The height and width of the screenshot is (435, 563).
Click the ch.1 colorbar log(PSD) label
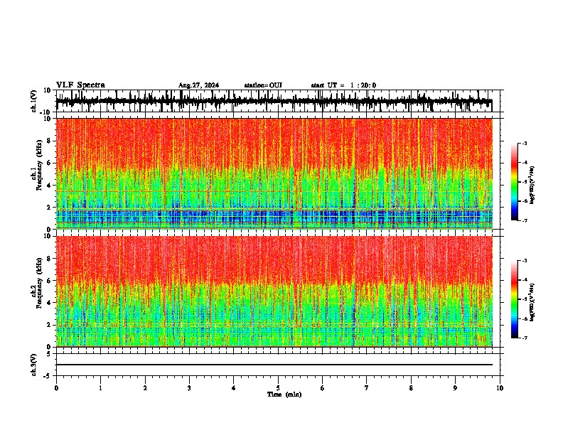coord(532,186)
